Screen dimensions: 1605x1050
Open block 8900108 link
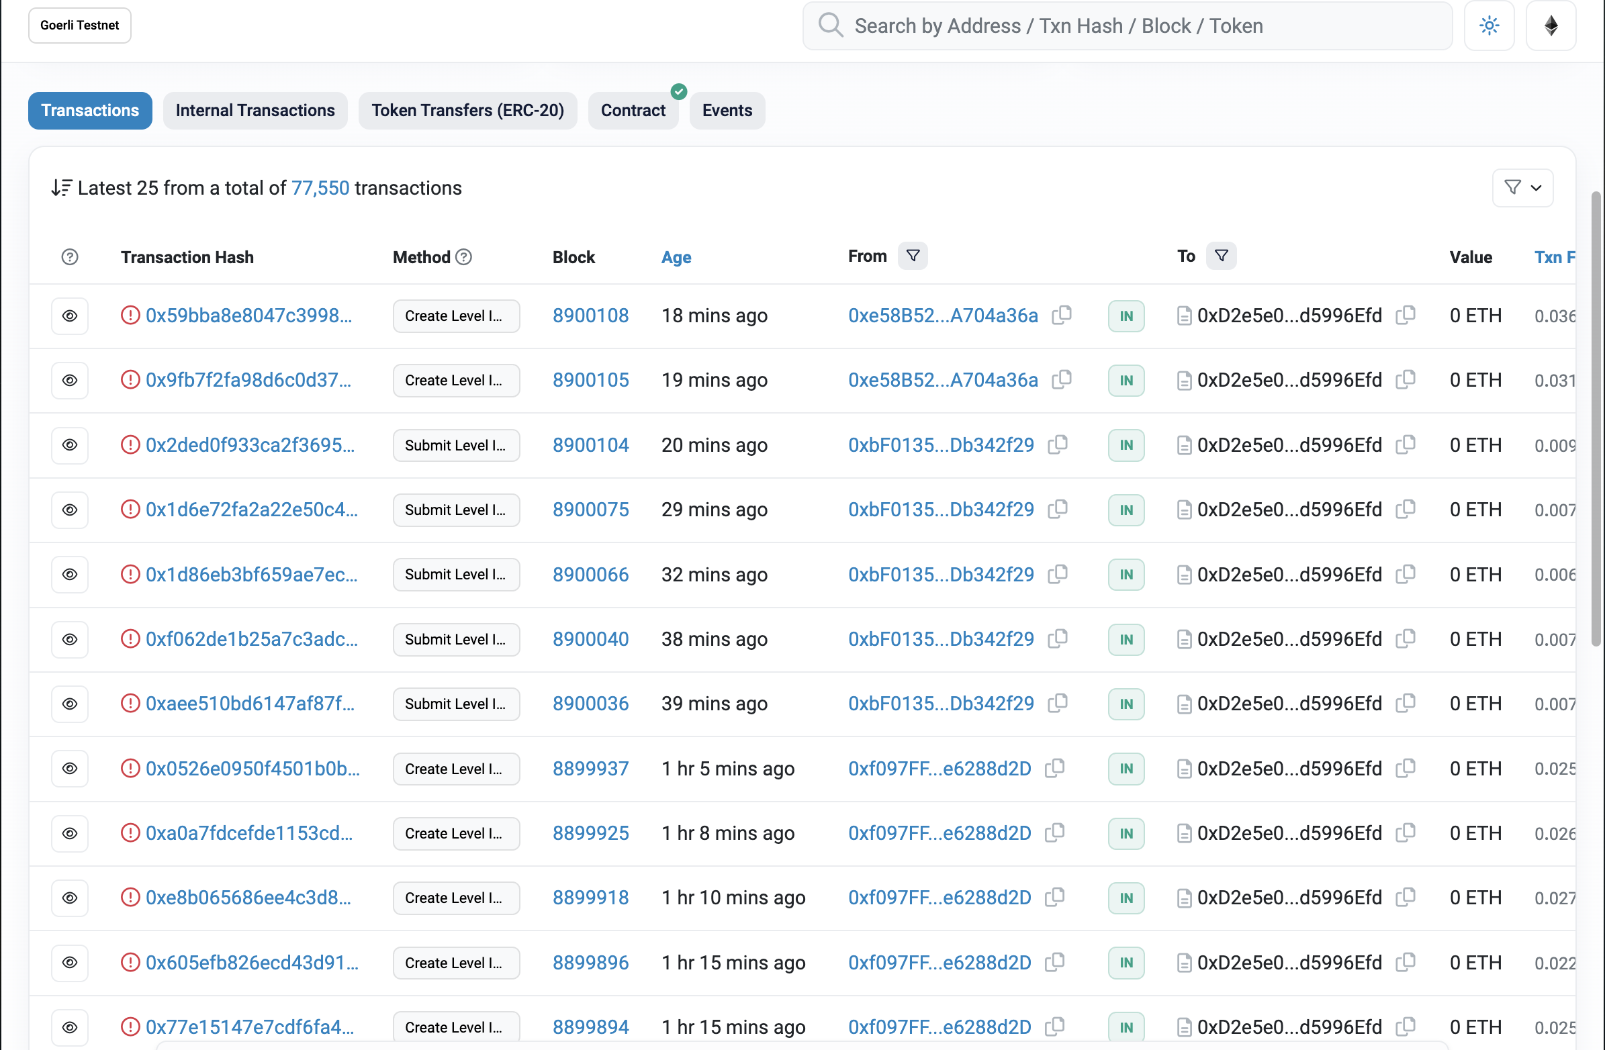[590, 315]
